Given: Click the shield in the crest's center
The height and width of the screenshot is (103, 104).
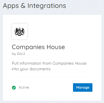Looking at the screenshot, I should pos(20,32).
